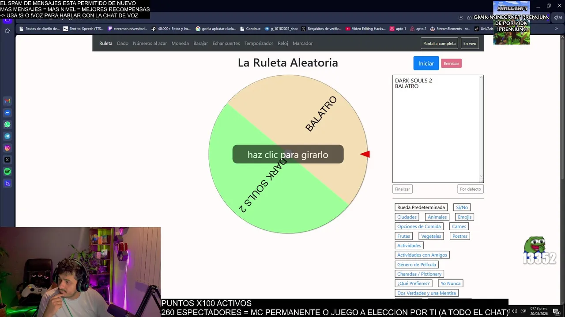Go to the Dado page

[123, 43]
